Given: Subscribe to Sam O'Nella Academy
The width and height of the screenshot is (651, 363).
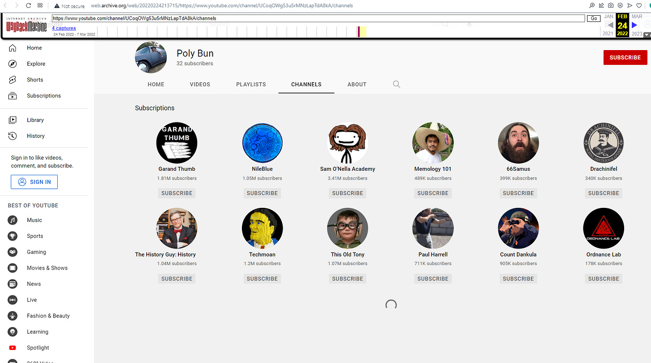Looking at the screenshot, I should (347, 193).
